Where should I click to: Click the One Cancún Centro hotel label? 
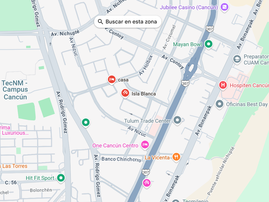click(x=115, y=146)
